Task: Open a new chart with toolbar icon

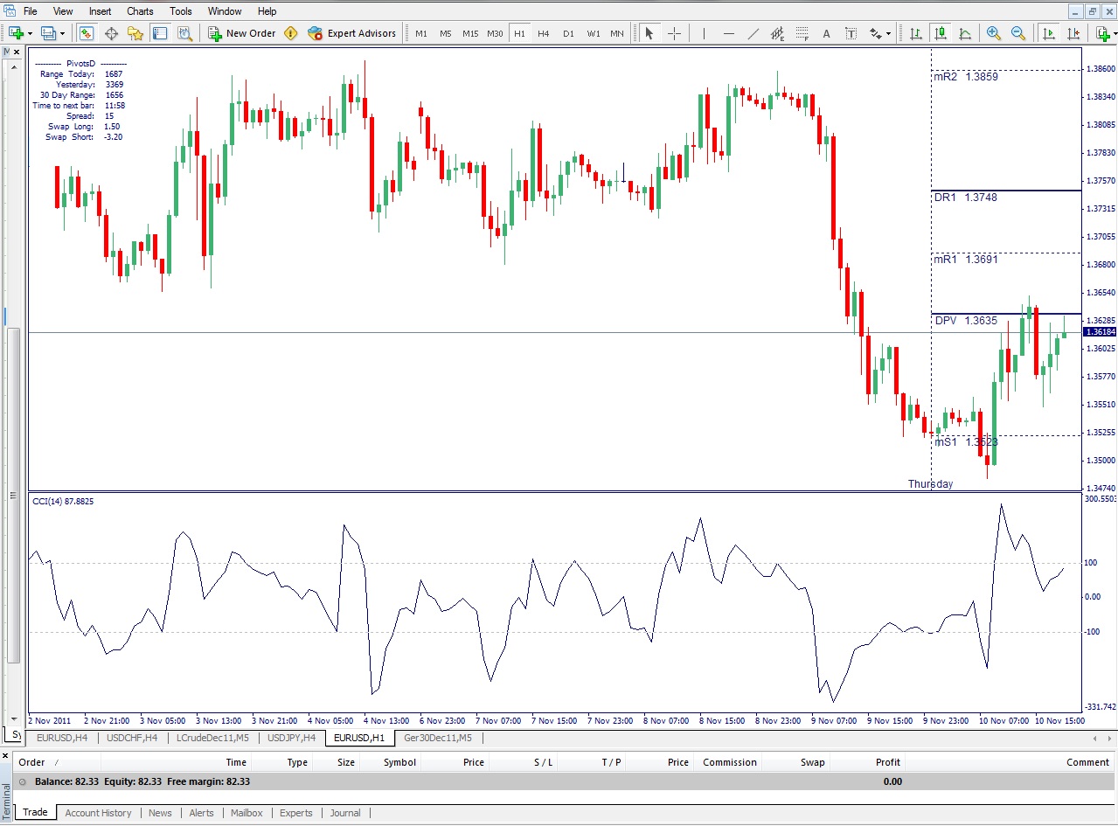Action: (x=15, y=33)
